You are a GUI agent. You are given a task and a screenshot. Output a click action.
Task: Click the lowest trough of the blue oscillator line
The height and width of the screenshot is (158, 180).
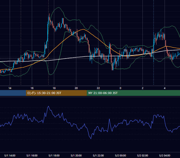click(91, 139)
